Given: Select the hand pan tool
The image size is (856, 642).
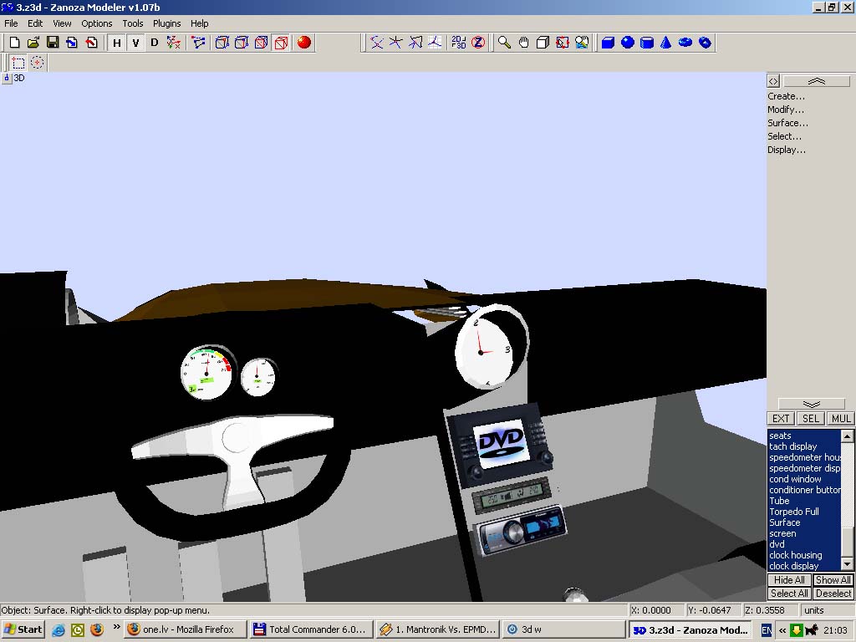Looking at the screenshot, I should (523, 43).
